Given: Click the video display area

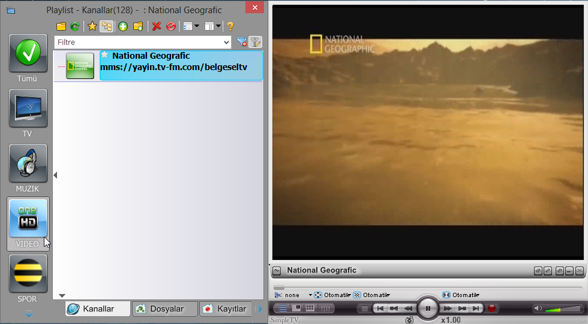Looking at the screenshot, I should point(428,132).
